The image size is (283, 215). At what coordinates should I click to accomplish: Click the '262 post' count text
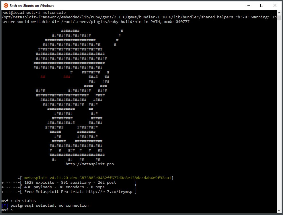[107, 183]
